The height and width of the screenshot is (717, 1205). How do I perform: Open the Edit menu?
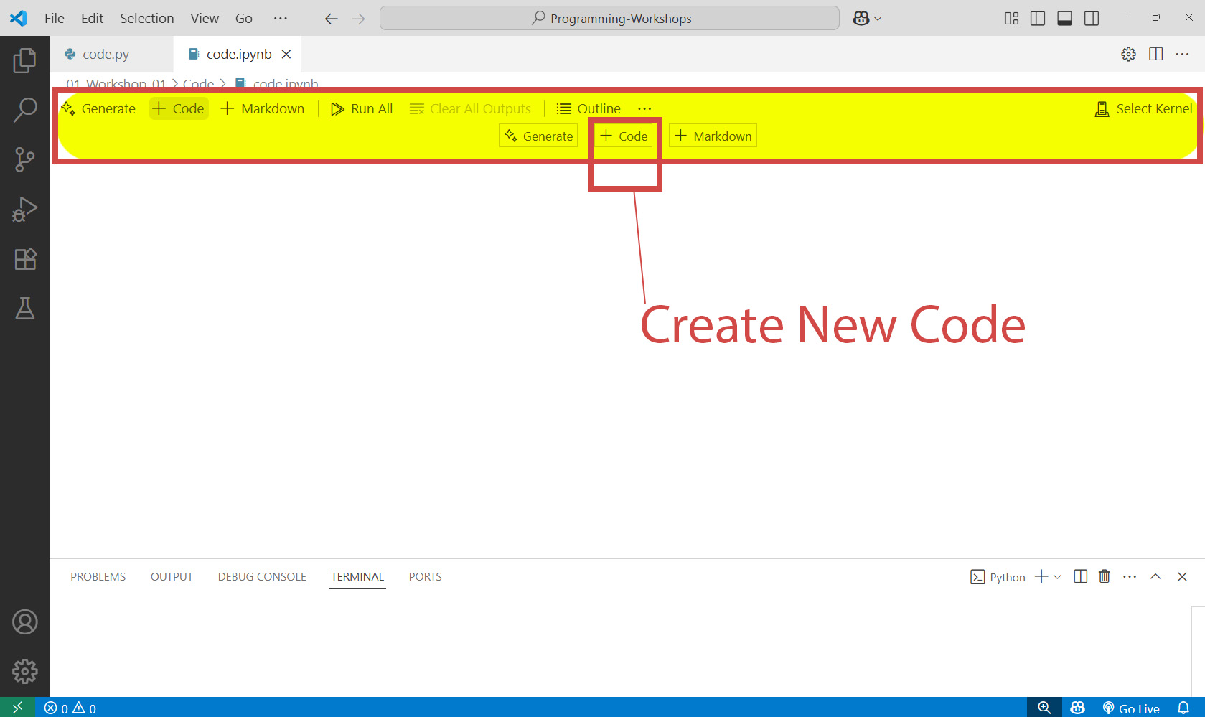click(x=92, y=19)
